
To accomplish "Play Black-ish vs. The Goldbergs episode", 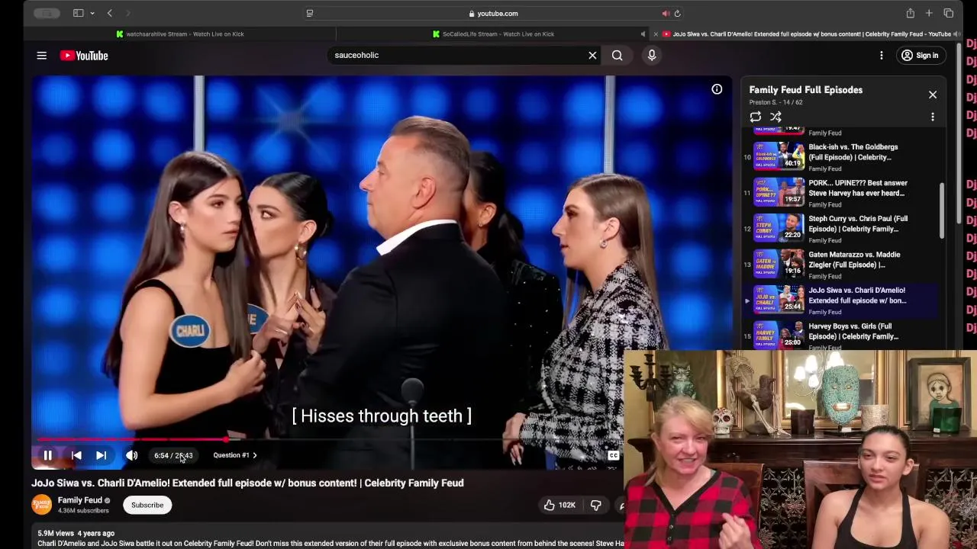I will [x=840, y=156].
